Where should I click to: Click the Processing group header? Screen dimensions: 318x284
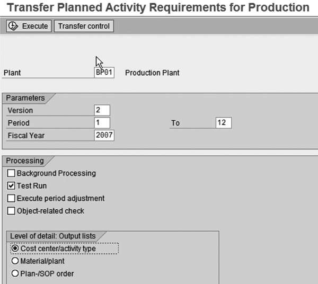[24, 161]
